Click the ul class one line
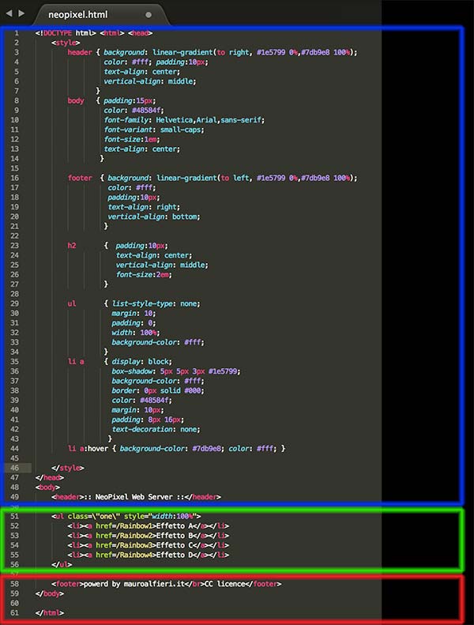 tap(126, 516)
